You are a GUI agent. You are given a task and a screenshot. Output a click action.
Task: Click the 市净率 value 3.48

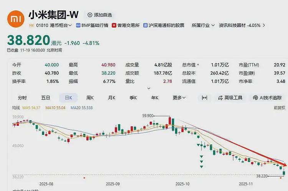pyautogui.click(x=281, y=81)
